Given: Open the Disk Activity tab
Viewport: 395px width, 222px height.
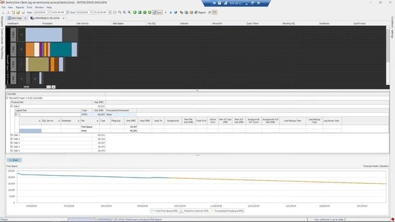Looking at the screenshot, I should 82,23.
